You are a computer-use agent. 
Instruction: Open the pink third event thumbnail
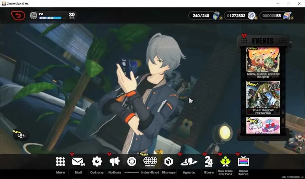click(263, 126)
